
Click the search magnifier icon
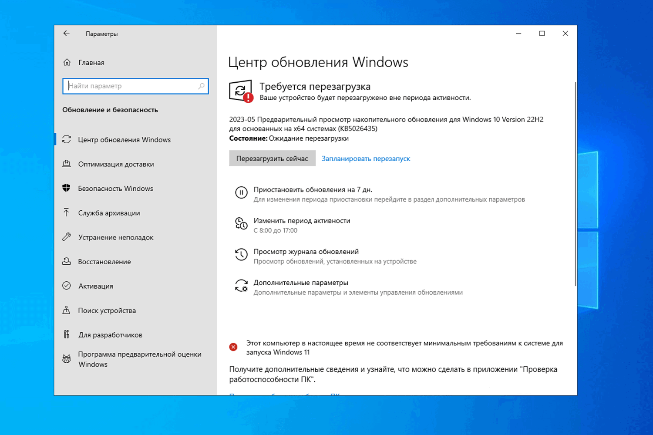click(x=201, y=86)
